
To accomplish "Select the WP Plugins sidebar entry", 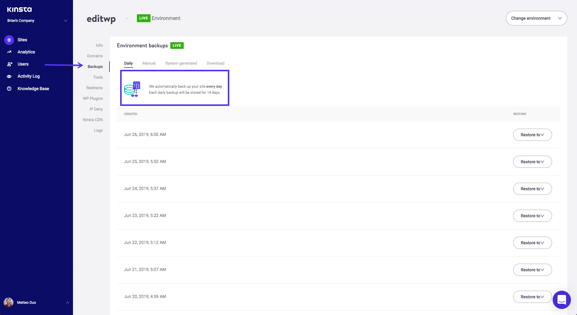I will pos(92,98).
